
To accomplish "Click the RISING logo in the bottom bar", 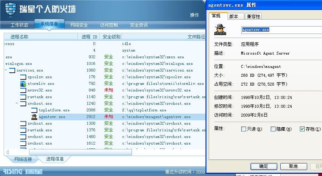I will click(x=13, y=172).
